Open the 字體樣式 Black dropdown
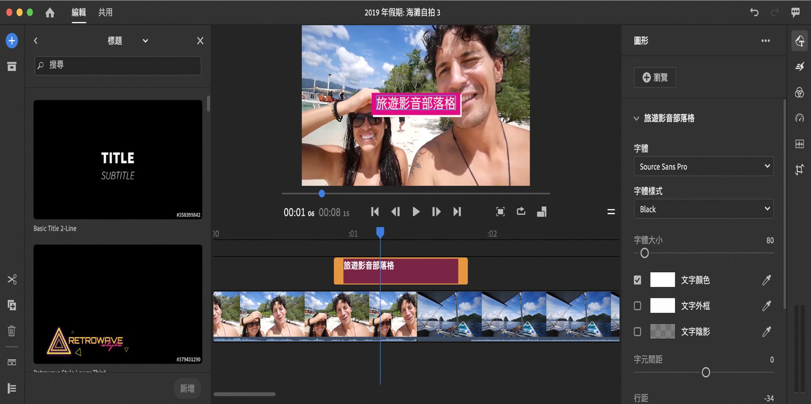This screenshot has height=404, width=811. (x=704, y=209)
